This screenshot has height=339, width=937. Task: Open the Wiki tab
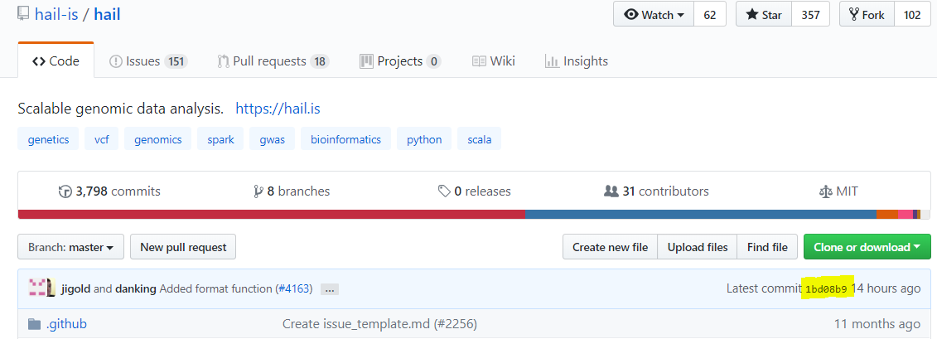[494, 61]
